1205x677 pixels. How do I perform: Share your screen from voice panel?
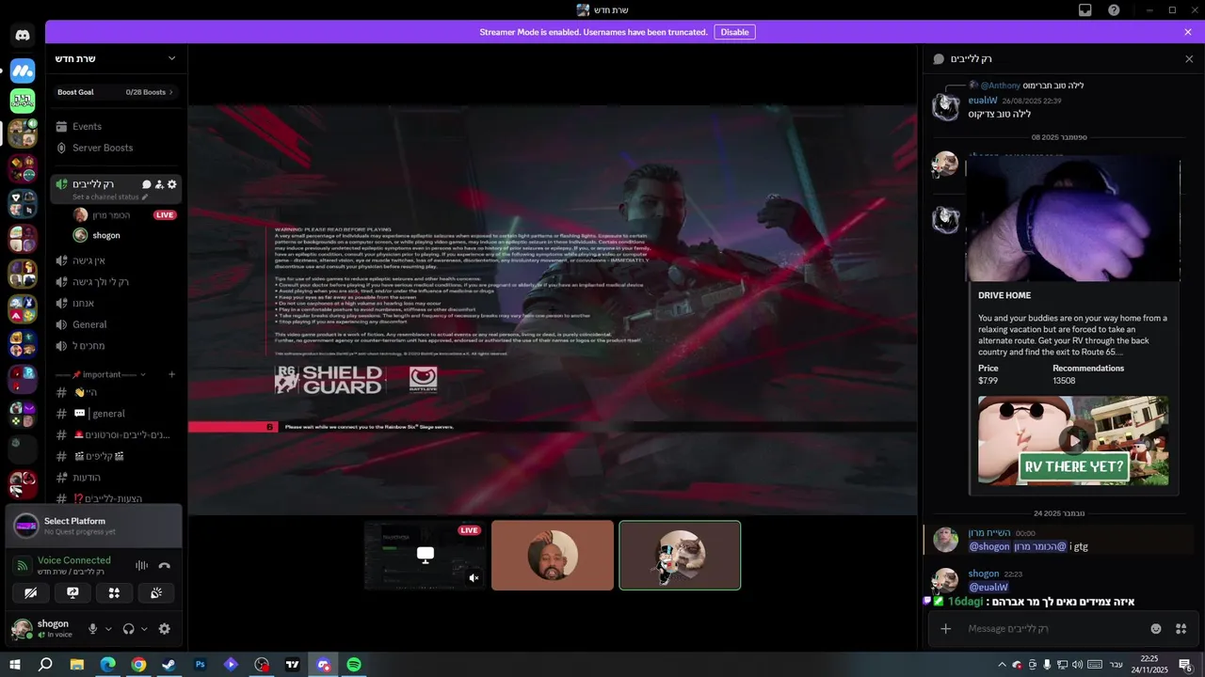[x=72, y=593]
